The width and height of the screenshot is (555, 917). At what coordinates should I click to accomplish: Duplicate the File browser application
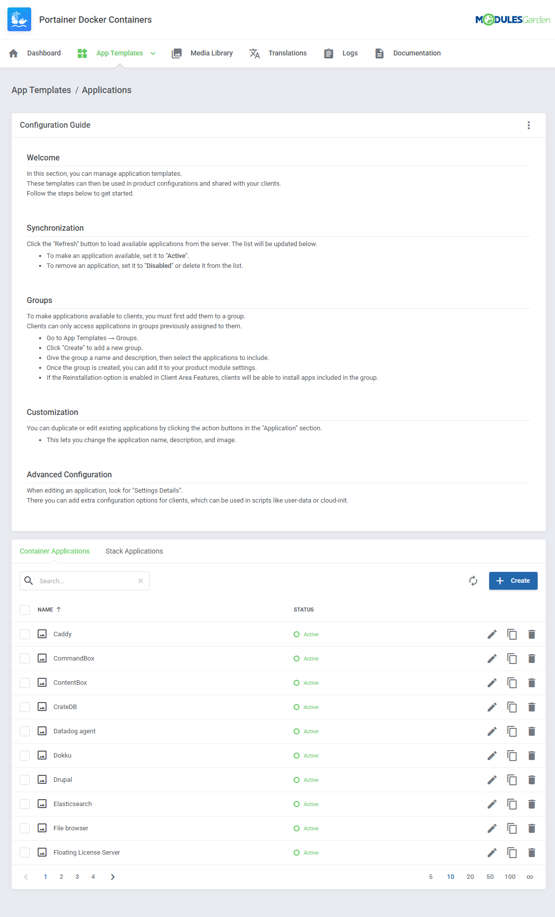(512, 828)
